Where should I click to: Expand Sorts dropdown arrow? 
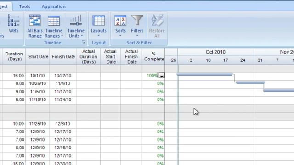point(120,36)
